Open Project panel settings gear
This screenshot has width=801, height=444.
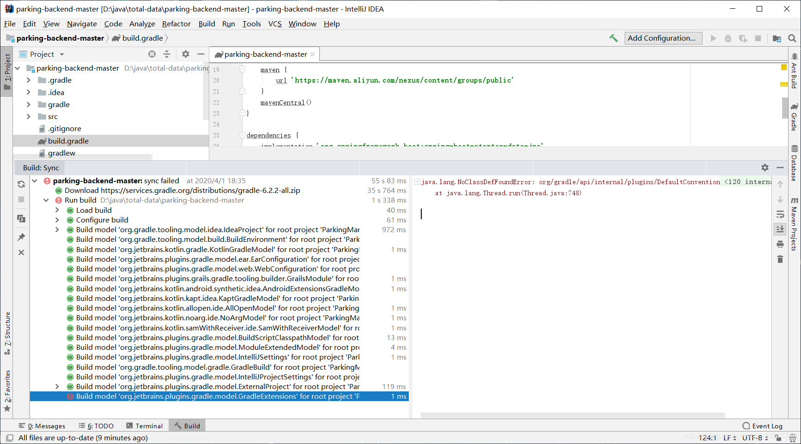tap(186, 54)
